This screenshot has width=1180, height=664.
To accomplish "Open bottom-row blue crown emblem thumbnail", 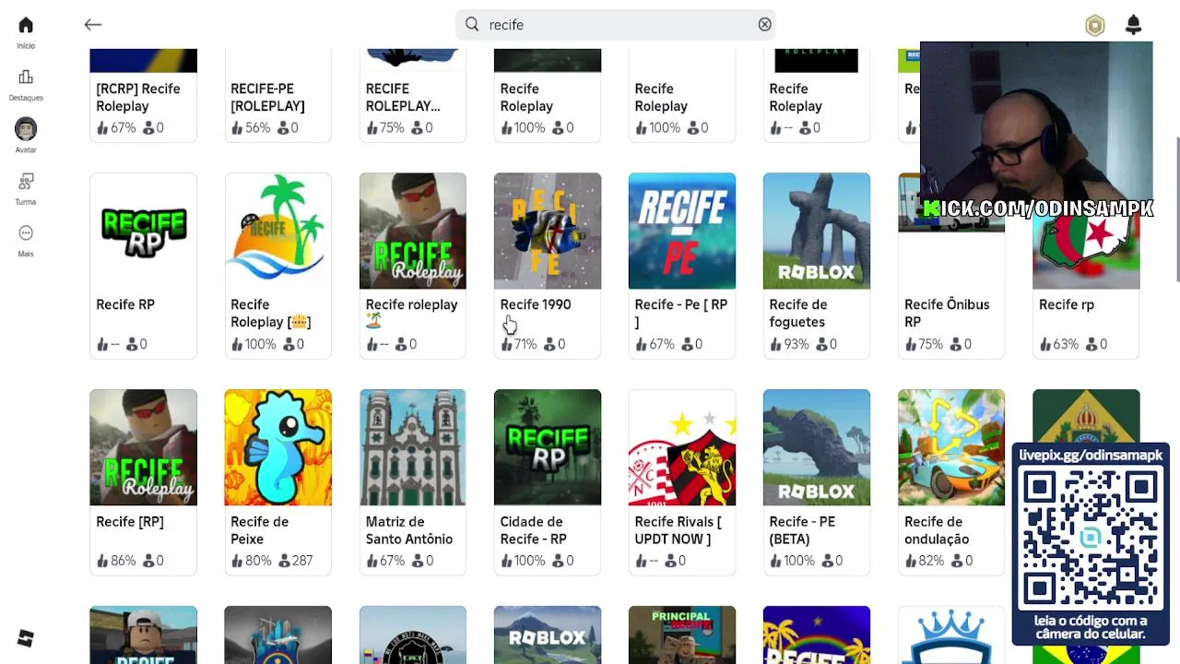I will click(x=951, y=634).
